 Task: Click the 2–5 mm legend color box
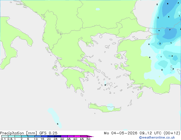pyautogui.click(x=25, y=136)
